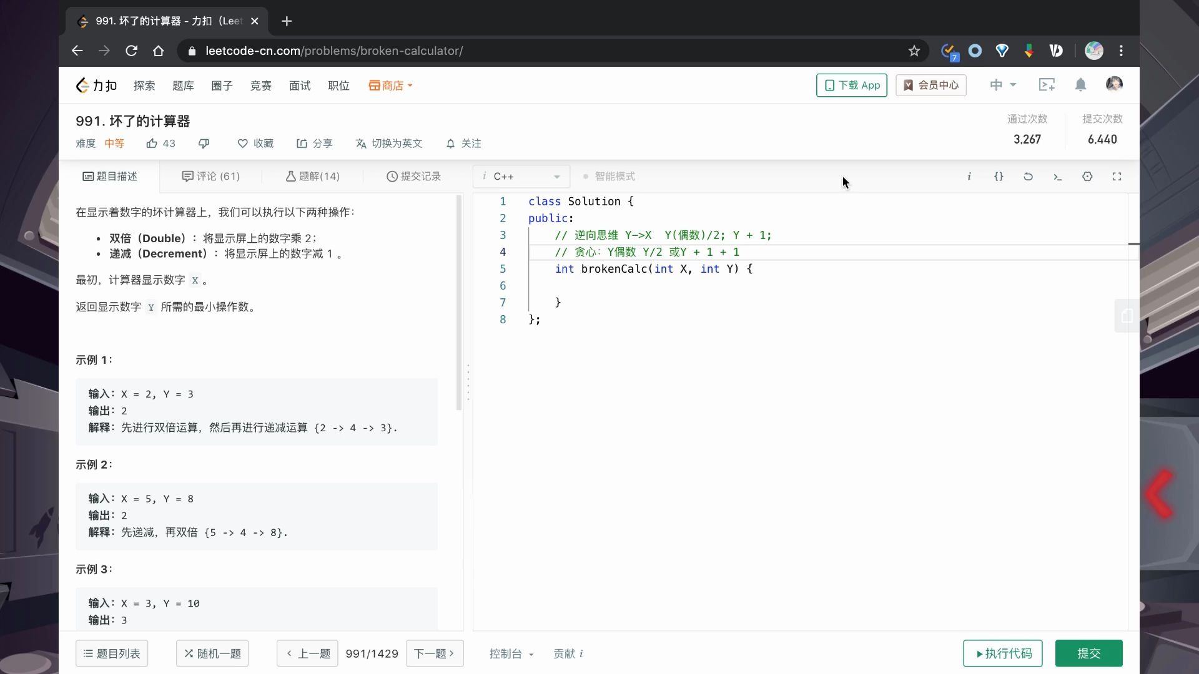Click 收藏 to favorite the problem
The height and width of the screenshot is (674, 1199).
tap(254, 143)
